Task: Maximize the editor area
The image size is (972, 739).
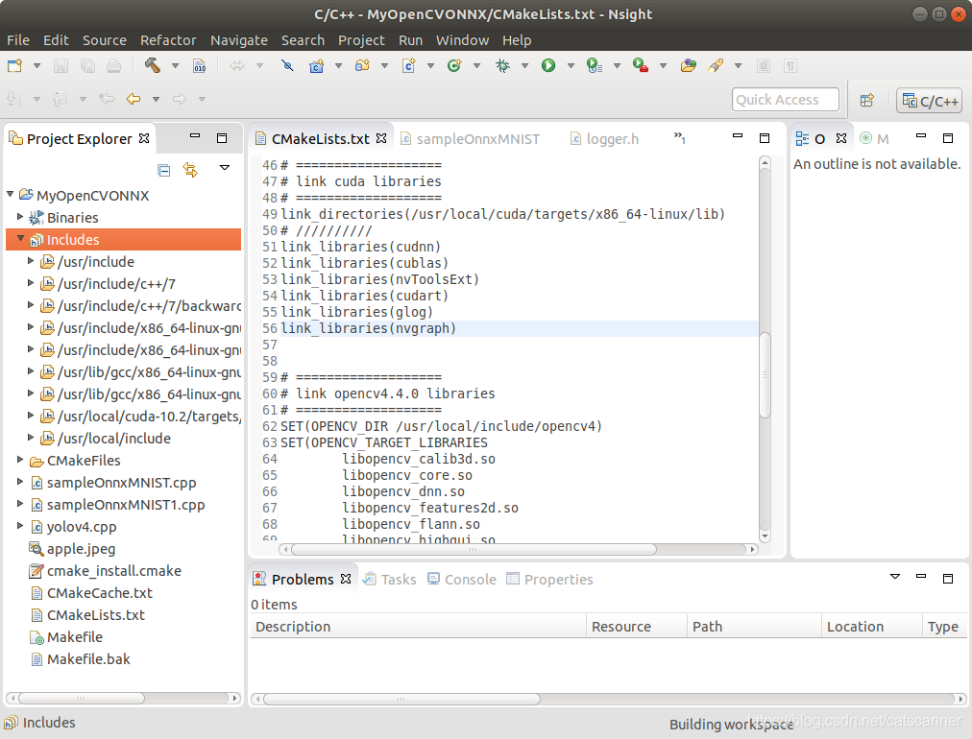Action: tap(765, 137)
